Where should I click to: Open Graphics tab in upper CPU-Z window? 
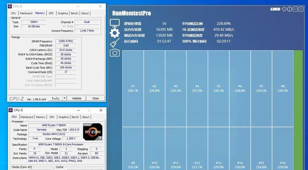coord(63,13)
